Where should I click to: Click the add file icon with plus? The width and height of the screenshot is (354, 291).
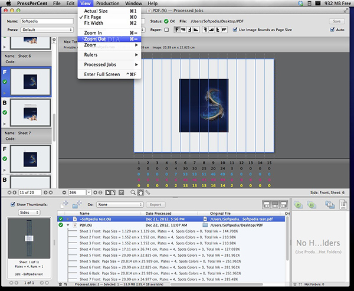[x=64, y=204]
